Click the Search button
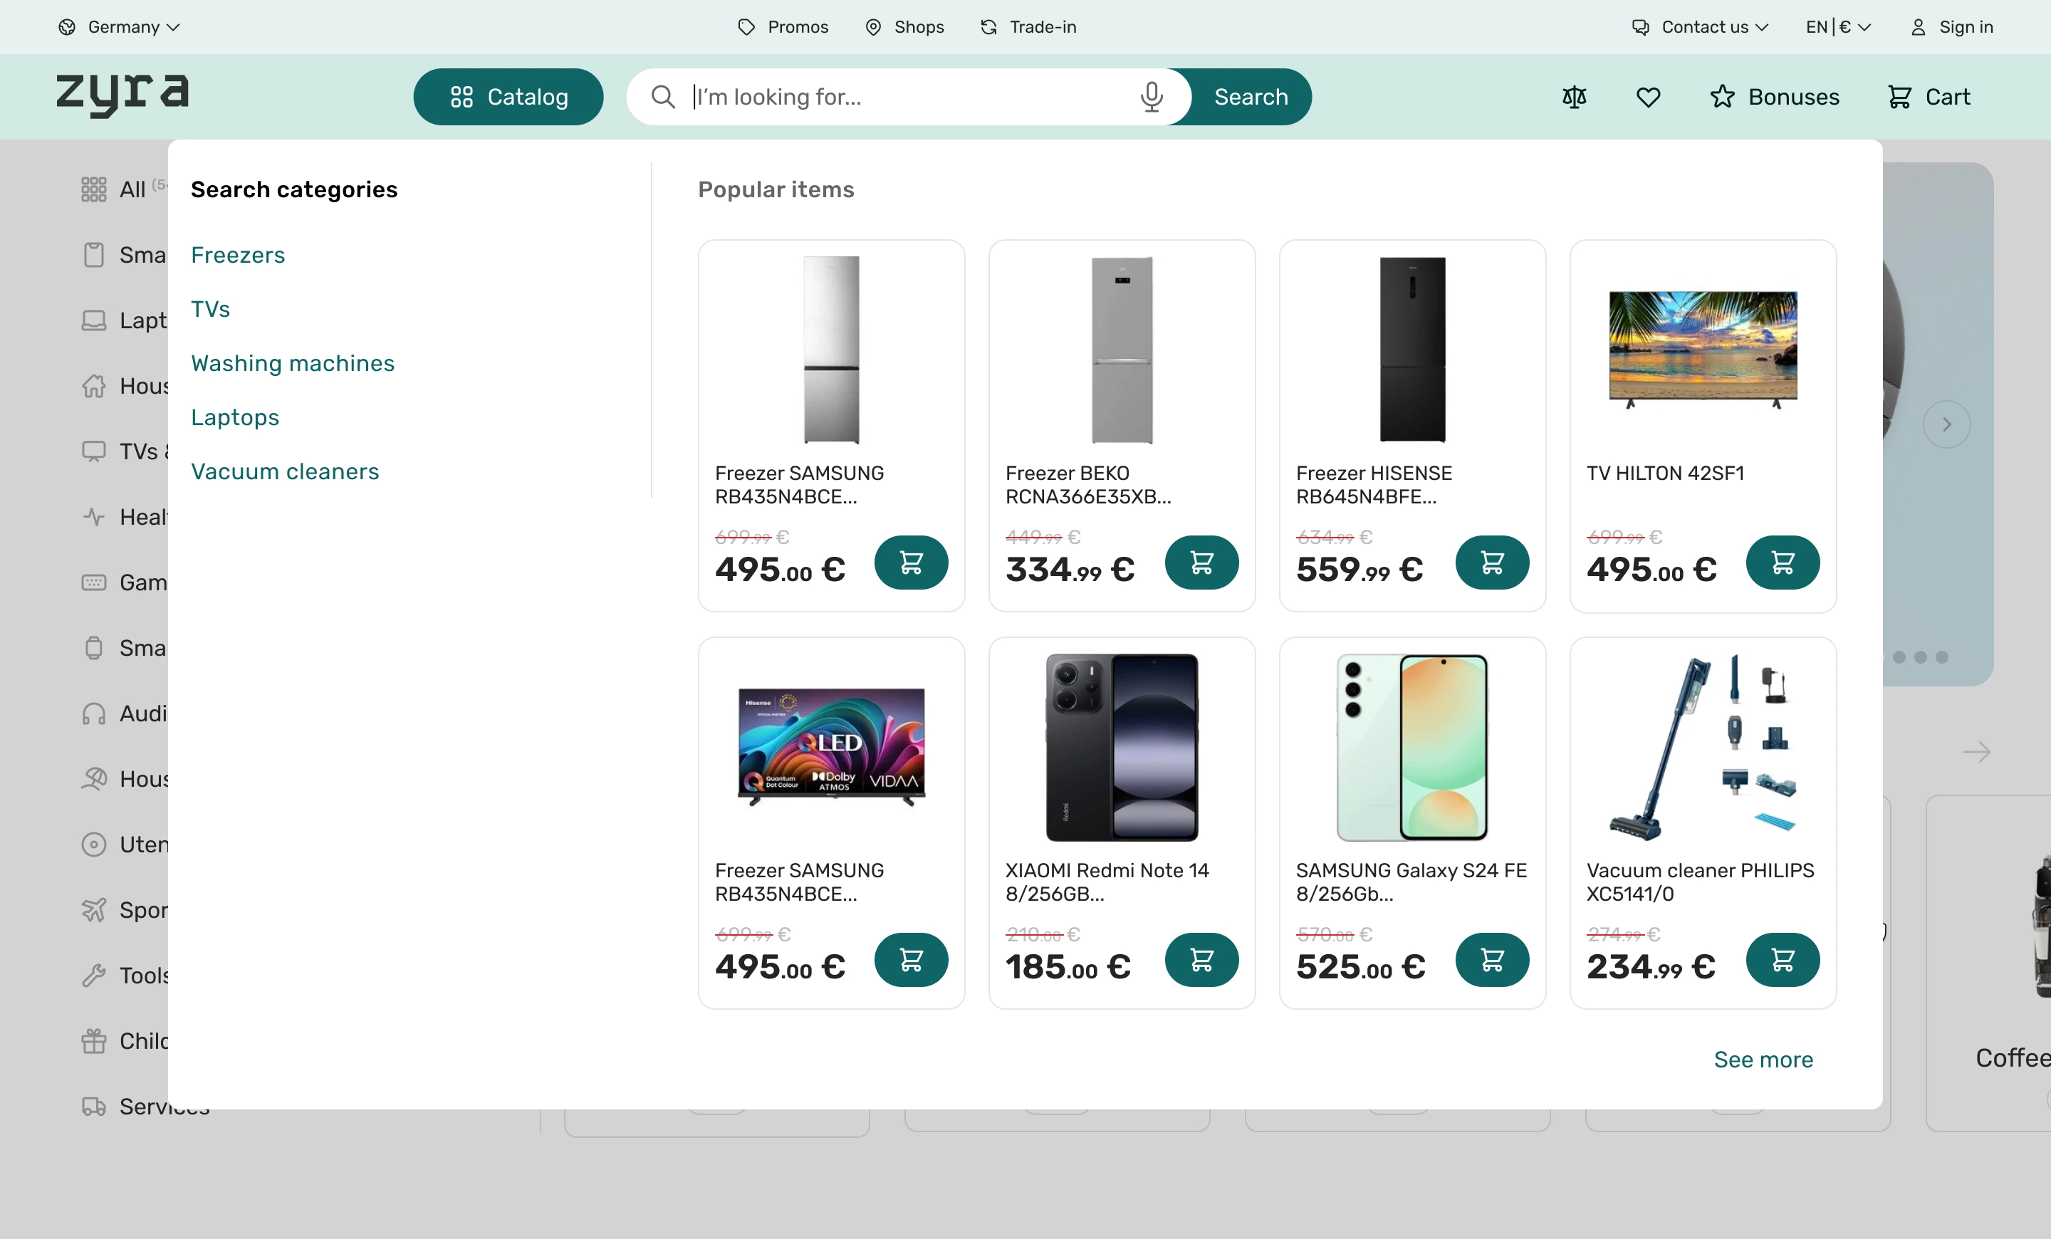 click(1251, 97)
